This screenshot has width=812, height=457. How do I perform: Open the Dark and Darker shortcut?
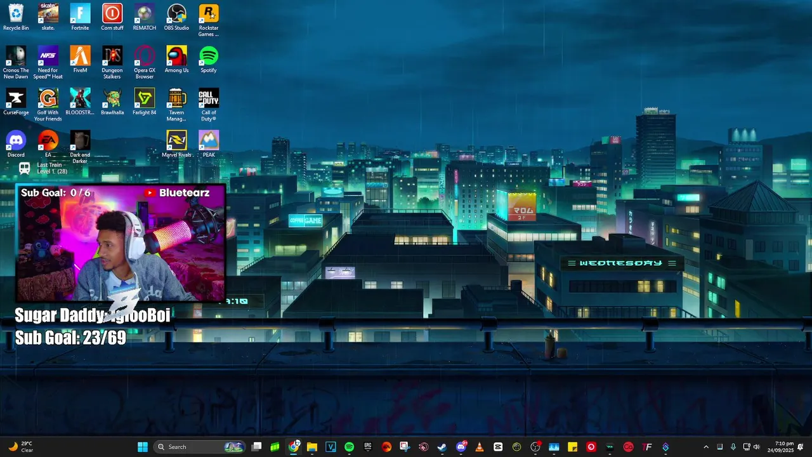tap(80, 147)
